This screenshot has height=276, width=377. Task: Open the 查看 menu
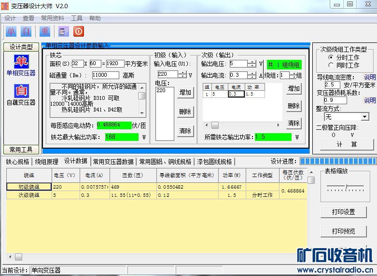click(x=28, y=18)
